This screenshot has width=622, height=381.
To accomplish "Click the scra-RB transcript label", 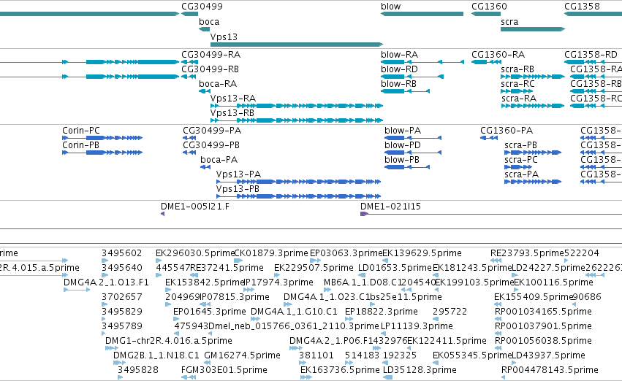I will pos(517,69).
